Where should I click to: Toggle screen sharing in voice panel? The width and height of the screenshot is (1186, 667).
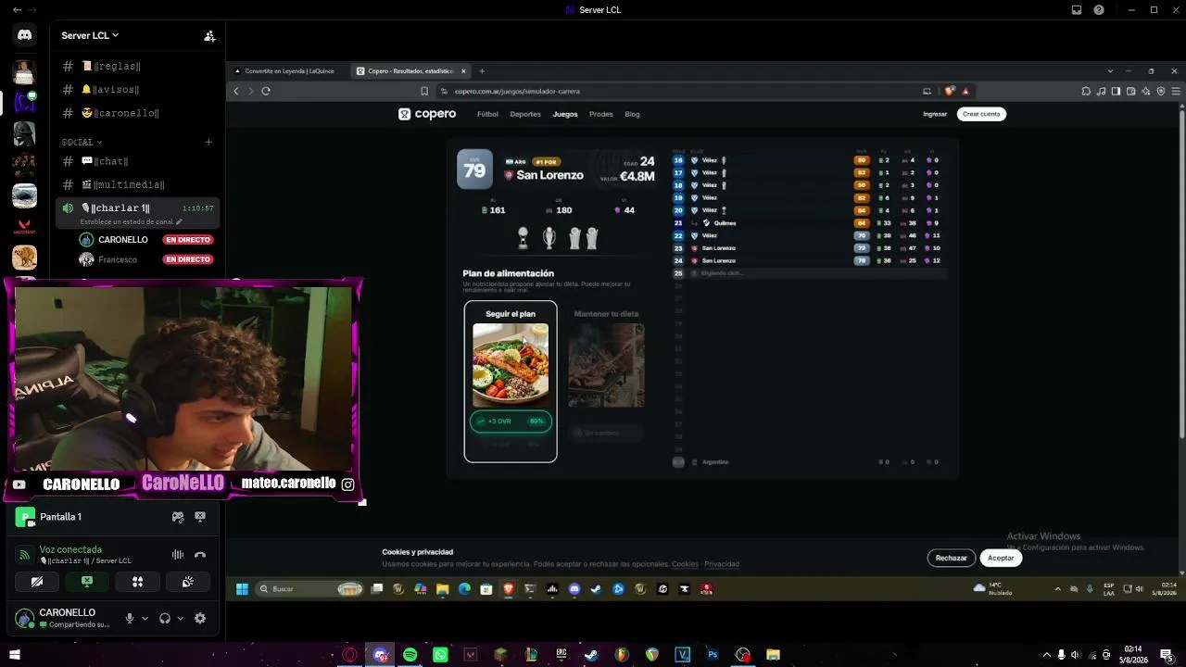(87, 582)
